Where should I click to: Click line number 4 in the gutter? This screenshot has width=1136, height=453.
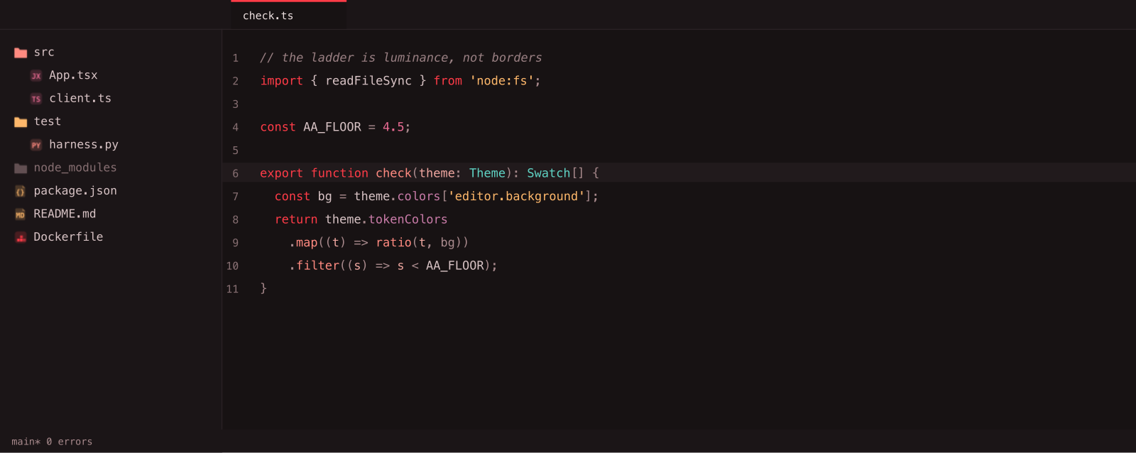pyautogui.click(x=235, y=127)
